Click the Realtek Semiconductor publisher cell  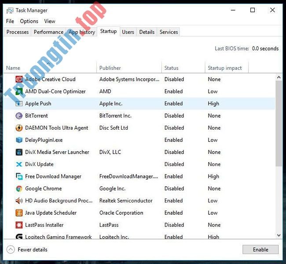point(126,201)
